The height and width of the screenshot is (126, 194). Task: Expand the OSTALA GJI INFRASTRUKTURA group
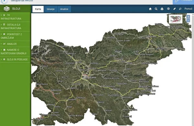15,26
